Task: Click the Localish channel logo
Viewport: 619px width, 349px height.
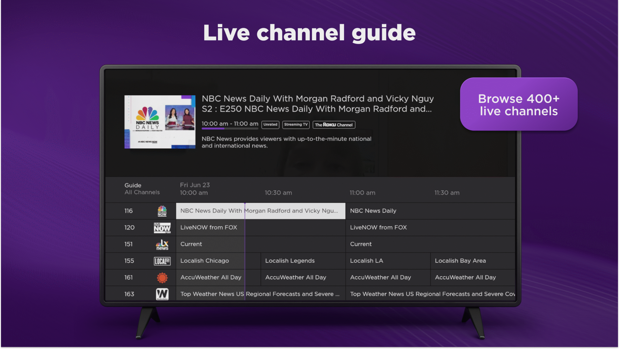Action: pyautogui.click(x=162, y=261)
